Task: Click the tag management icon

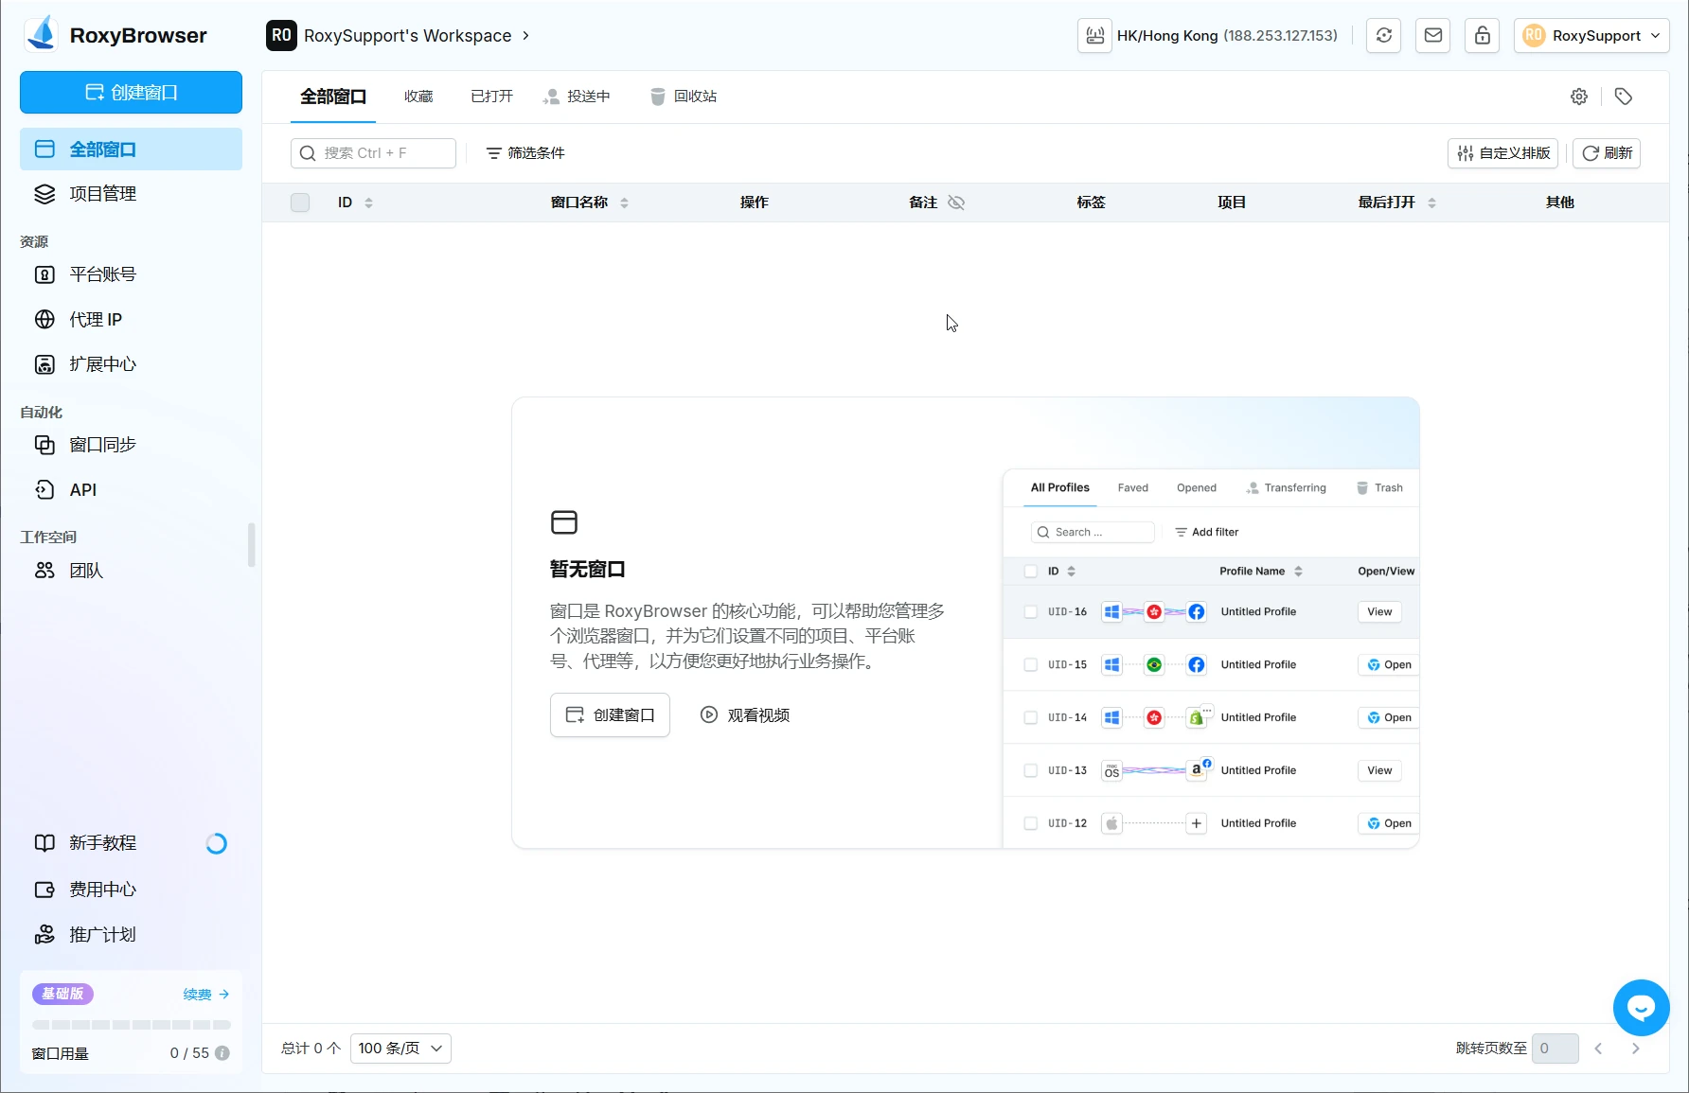Action: [x=1623, y=97]
